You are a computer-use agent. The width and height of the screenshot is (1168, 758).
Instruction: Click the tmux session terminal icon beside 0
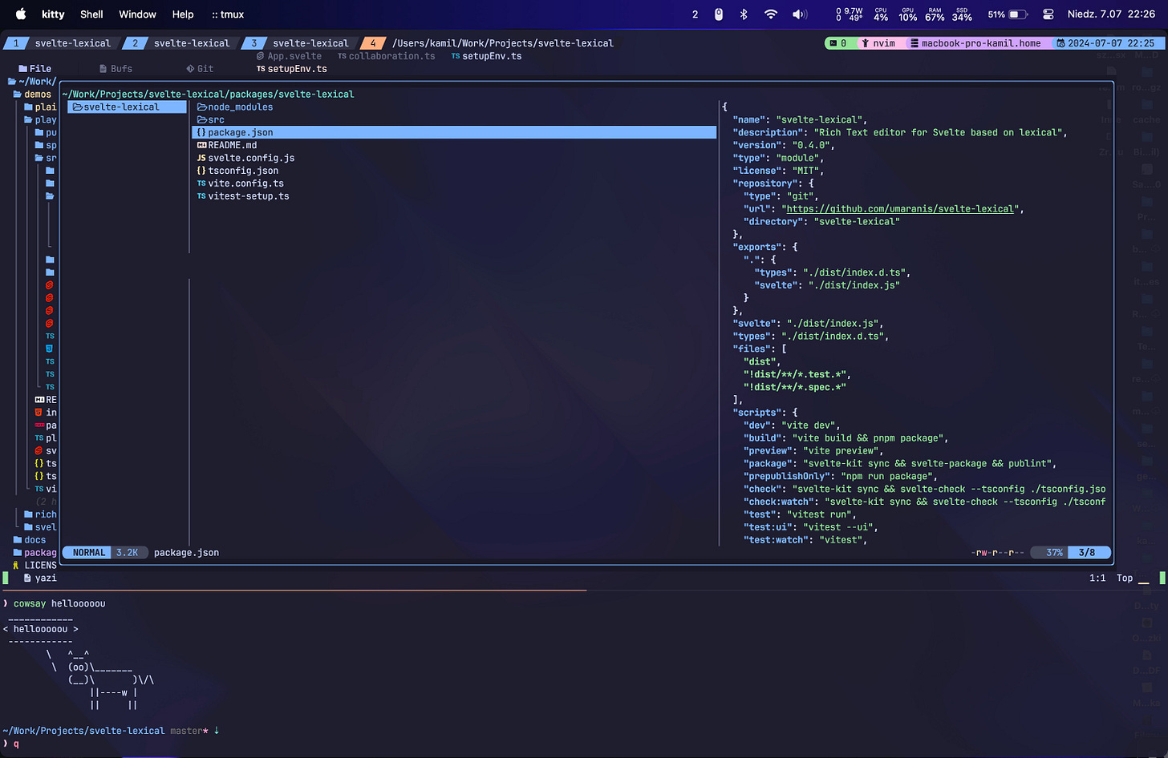pyautogui.click(x=833, y=43)
